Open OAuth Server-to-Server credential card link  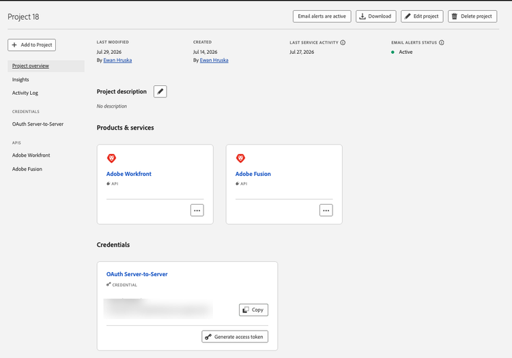coord(137,274)
